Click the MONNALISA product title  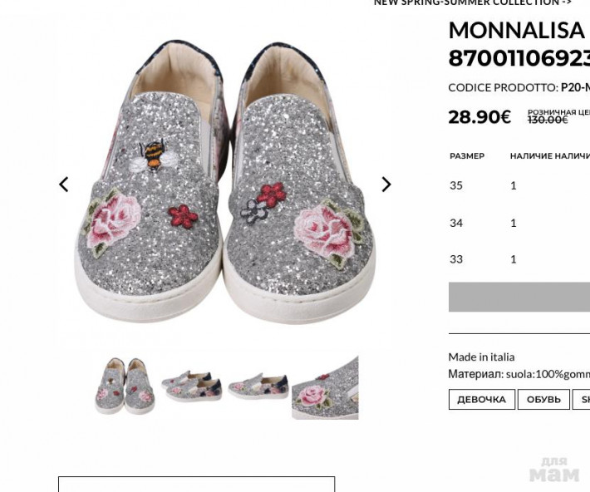point(517,31)
